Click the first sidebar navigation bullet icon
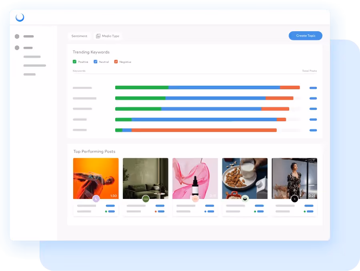360x271 pixels. 17,36
